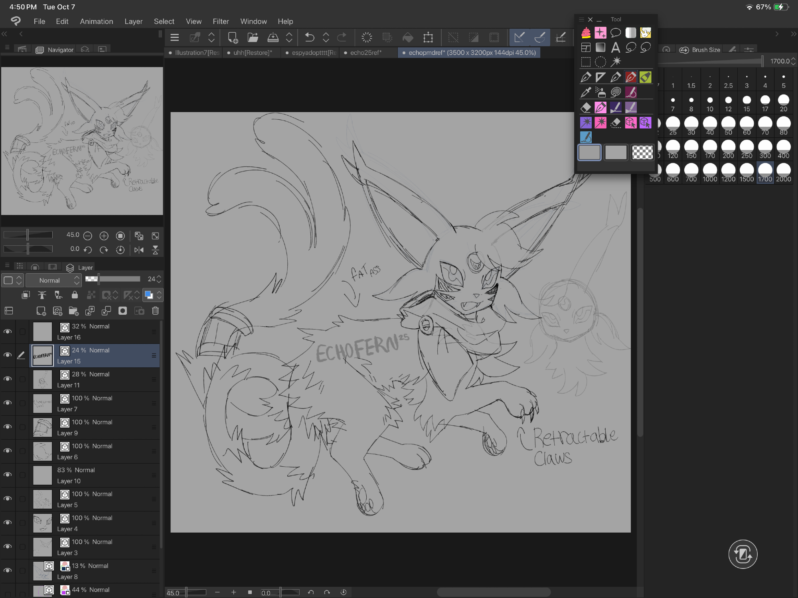Toggle visibility of Layer 11
The height and width of the screenshot is (598, 798).
click(x=8, y=379)
